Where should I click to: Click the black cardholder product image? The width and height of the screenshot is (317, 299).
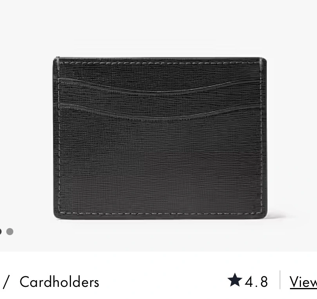[160, 138]
